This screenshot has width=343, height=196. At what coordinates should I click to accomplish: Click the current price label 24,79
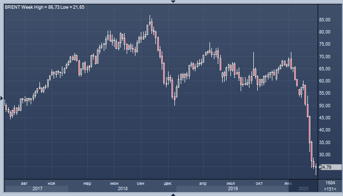(325, 167)
